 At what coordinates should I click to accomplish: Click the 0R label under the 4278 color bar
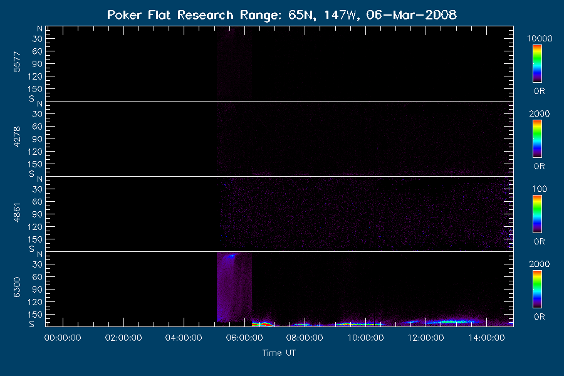(x=539, y=167)
